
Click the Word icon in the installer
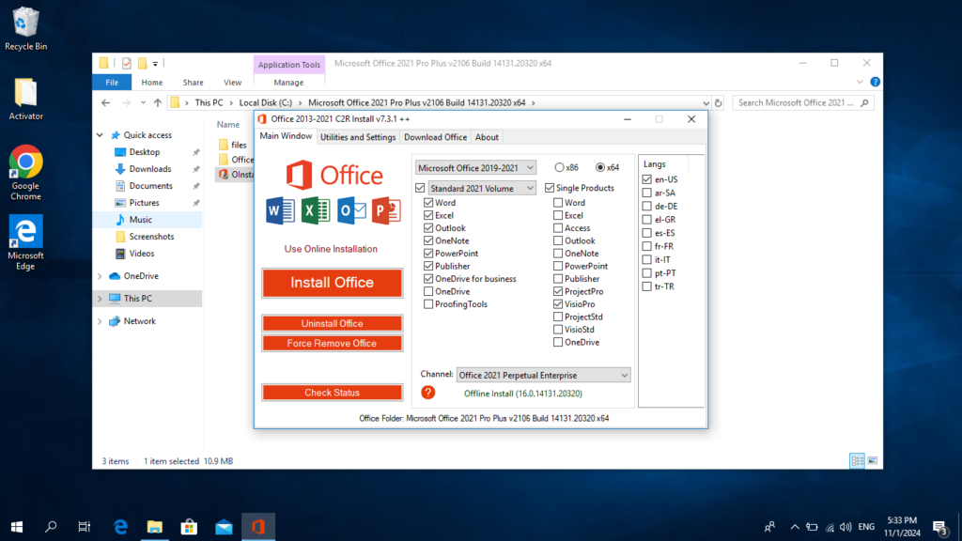coord(280,211)
